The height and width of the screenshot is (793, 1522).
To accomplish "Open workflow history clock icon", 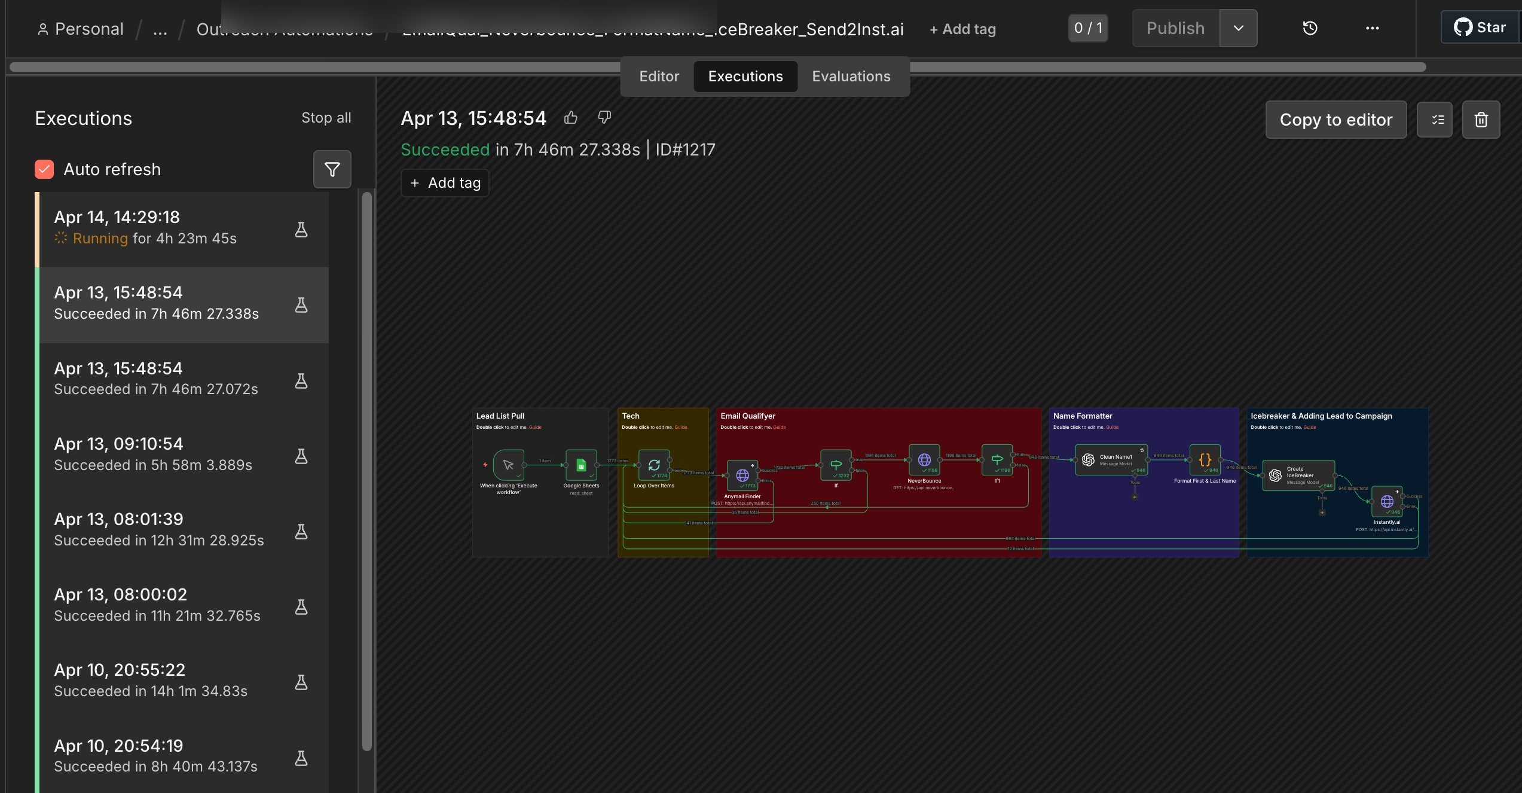I will click(1310, 28).
